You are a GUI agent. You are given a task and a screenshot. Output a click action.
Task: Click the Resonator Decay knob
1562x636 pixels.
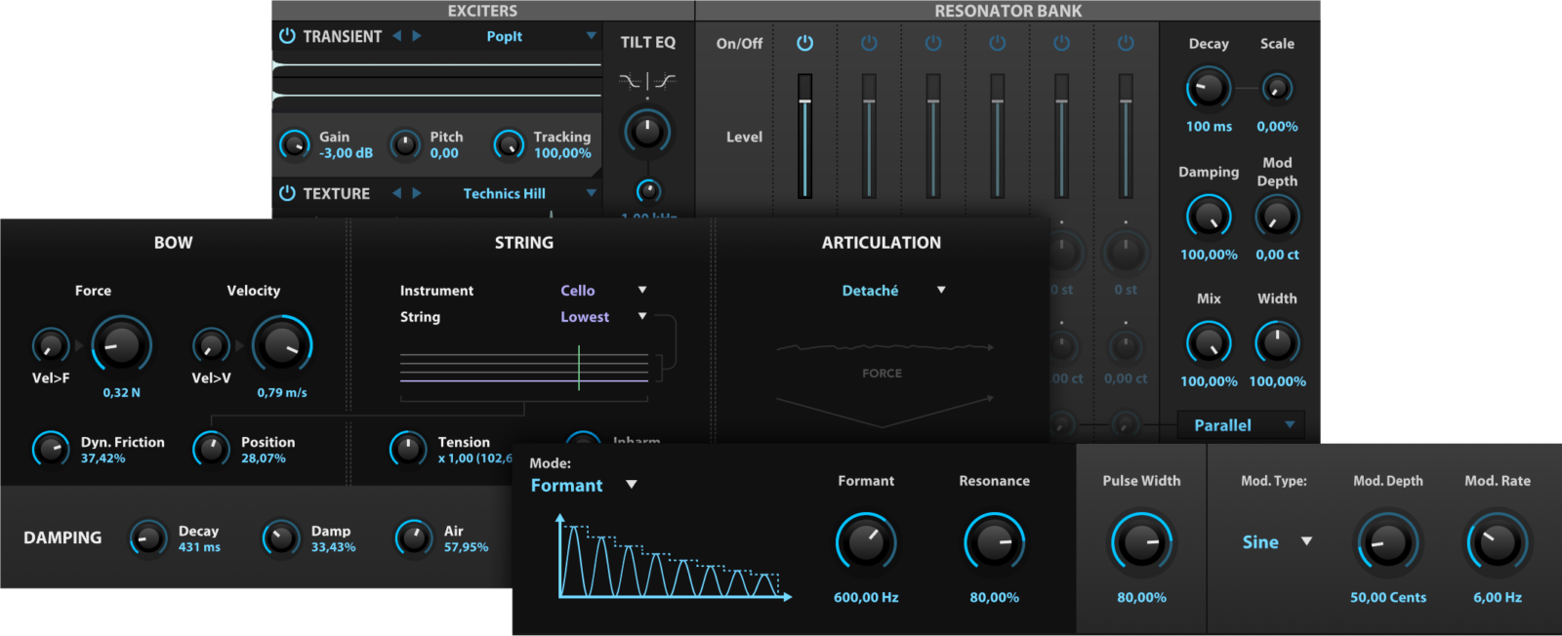pos(1209,89)
